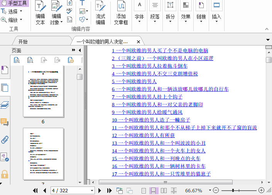Open the page thumbnails sidebar panel
The height and width of the screenshot is (195, 272).
(x=5, y=87)
